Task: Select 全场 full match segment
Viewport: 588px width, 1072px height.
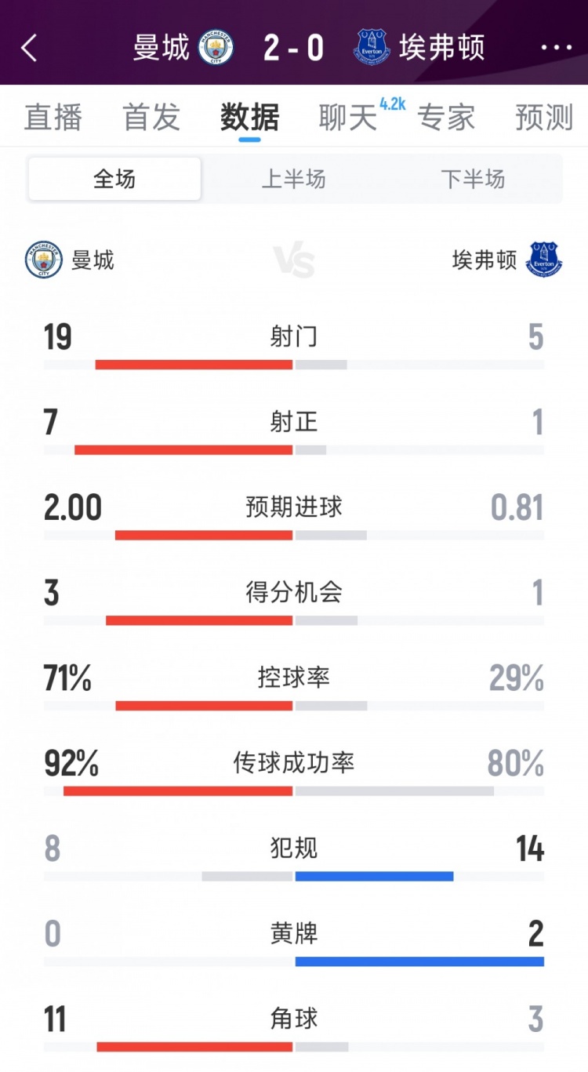Action: [x=114, y=180]
